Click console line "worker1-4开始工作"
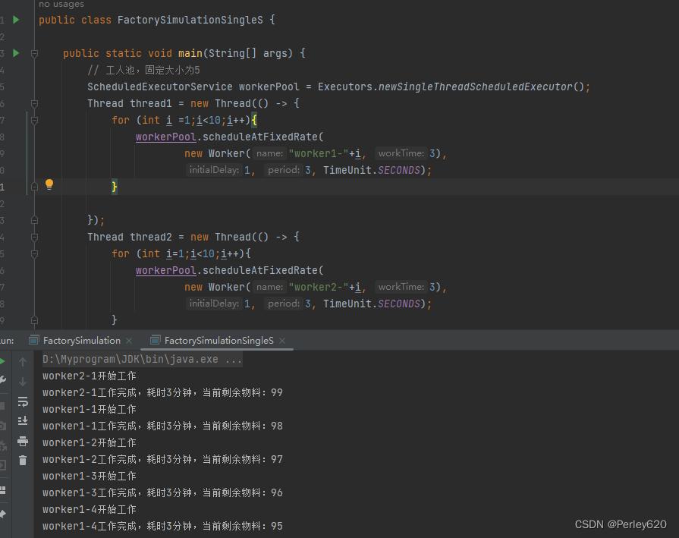The image size is (679, 538). point(90,509)
